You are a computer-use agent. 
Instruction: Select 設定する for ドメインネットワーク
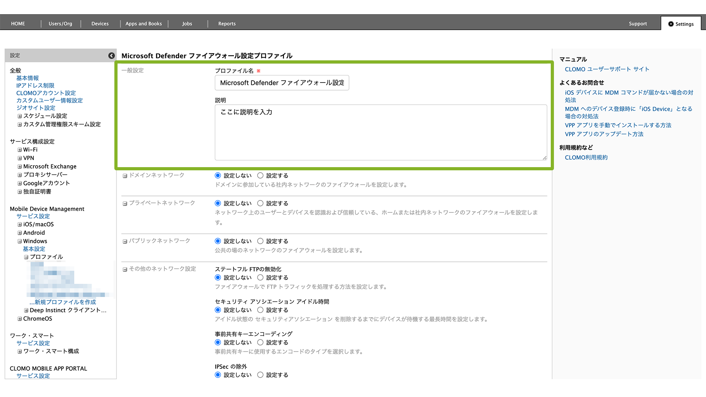pos(260,175)
